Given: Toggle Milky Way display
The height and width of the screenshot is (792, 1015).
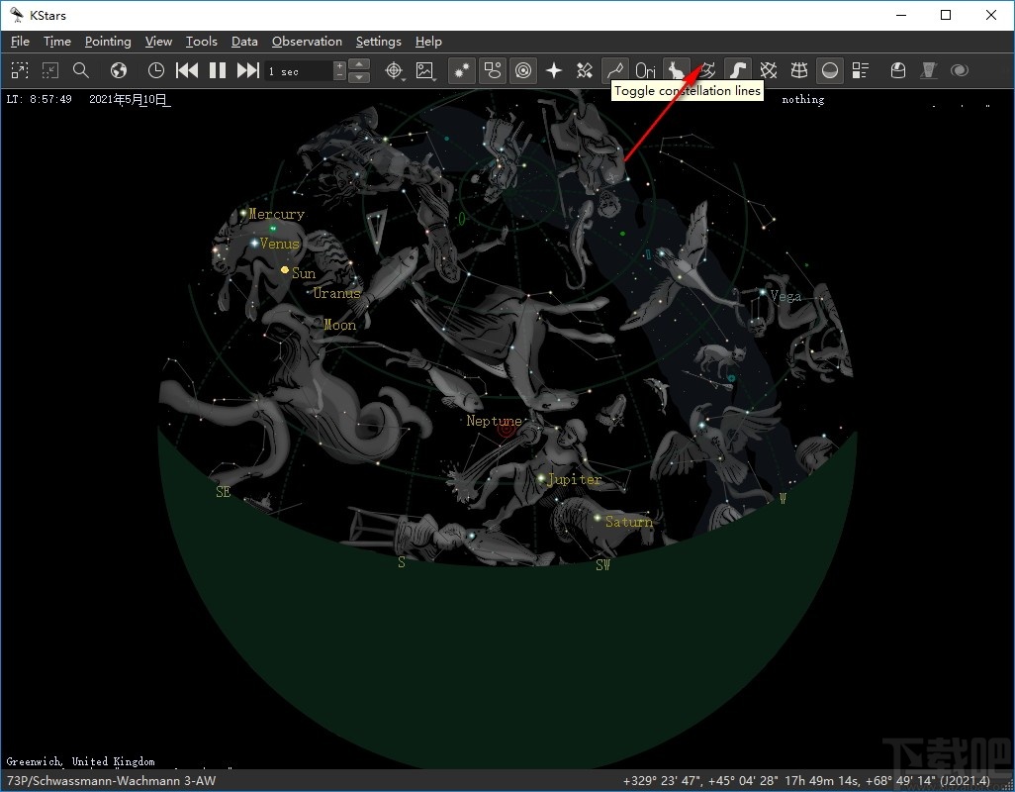Looking at the screenshot, I should click(738, 70).
